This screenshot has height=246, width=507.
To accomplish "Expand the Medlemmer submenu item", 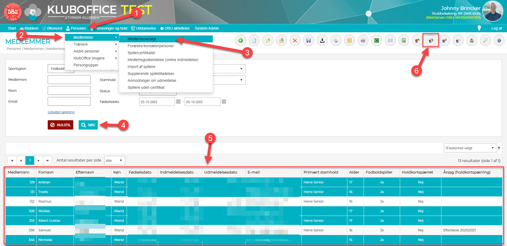I will (x=92, y=37).
